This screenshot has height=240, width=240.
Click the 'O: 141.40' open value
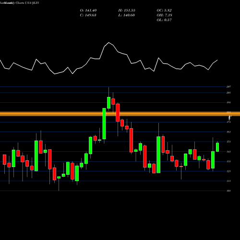pyautogui.click(x=88, y=11)
